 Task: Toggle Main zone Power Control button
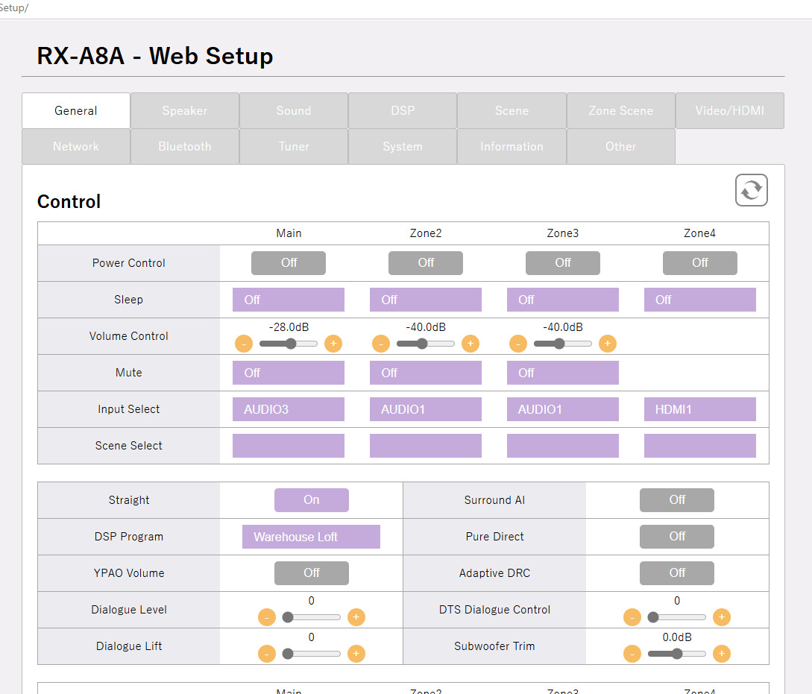tap(289, 262)
